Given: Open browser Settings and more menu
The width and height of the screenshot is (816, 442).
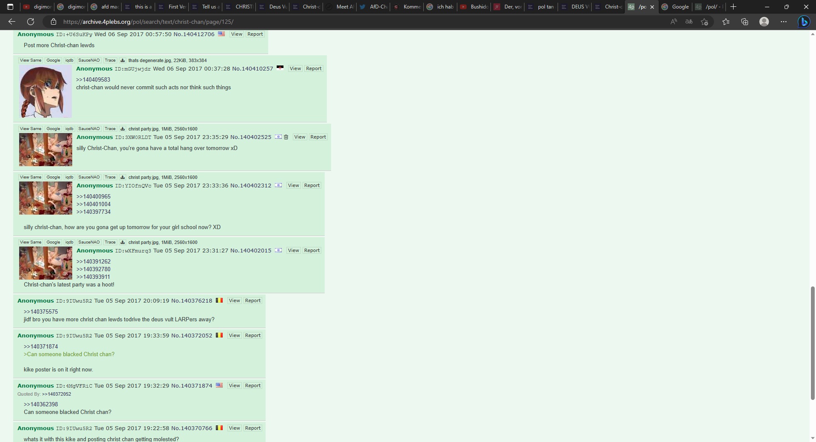Looking at the screenshot, I should (784, 22).
